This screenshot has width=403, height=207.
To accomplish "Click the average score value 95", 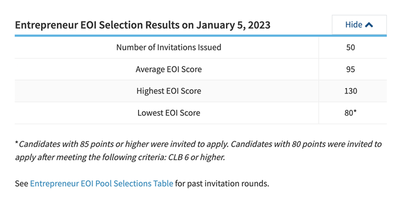I will [x=350, y=69].
